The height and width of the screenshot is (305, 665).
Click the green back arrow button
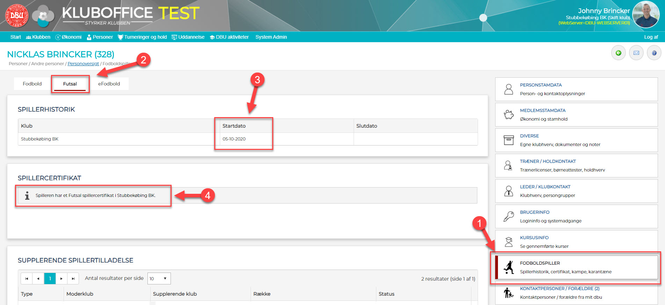point(619,53)
